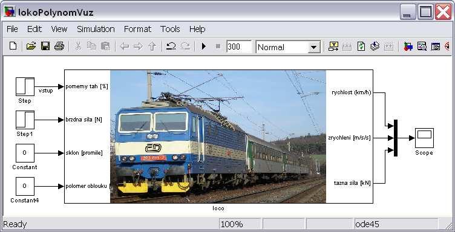Open Model Explorer magnifier icon

[x=422, y=47]
